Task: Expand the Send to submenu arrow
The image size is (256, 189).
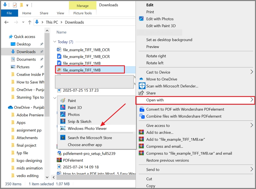Action: click(x=252, y=169)
